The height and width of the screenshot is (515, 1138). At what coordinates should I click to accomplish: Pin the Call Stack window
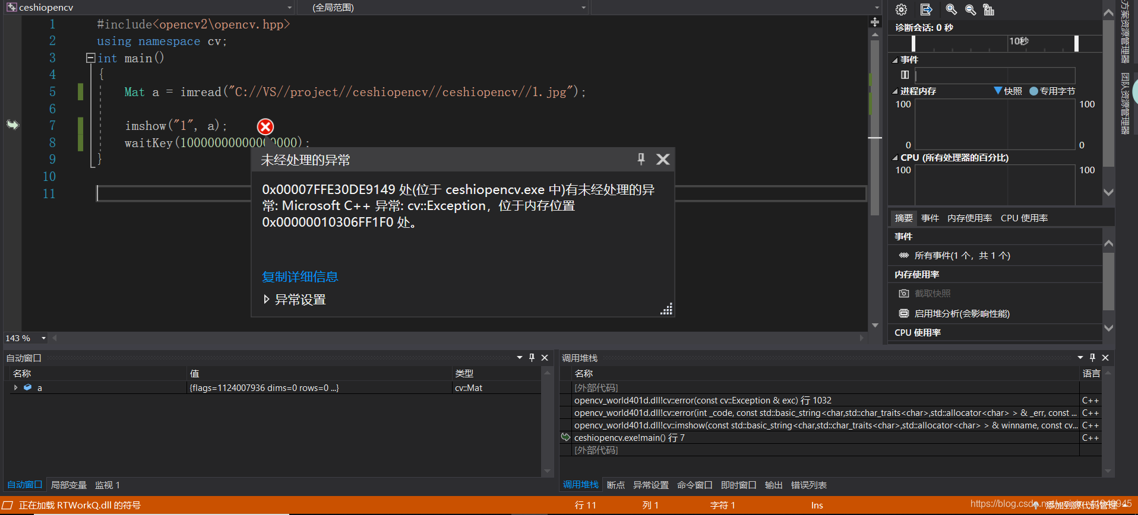1092,358
